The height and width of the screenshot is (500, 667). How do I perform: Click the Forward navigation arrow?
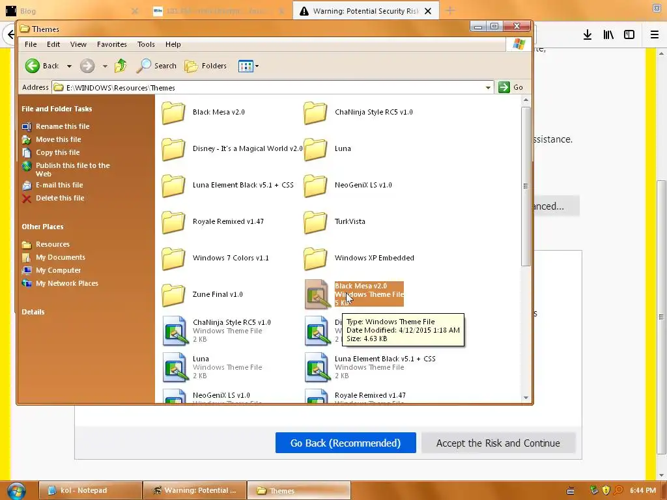87,66
